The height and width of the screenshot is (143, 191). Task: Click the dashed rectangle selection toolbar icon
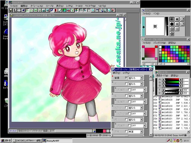point(19,10)
